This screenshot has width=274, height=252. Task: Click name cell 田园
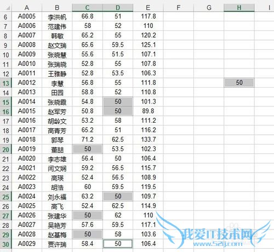click(x=57, y=93)
